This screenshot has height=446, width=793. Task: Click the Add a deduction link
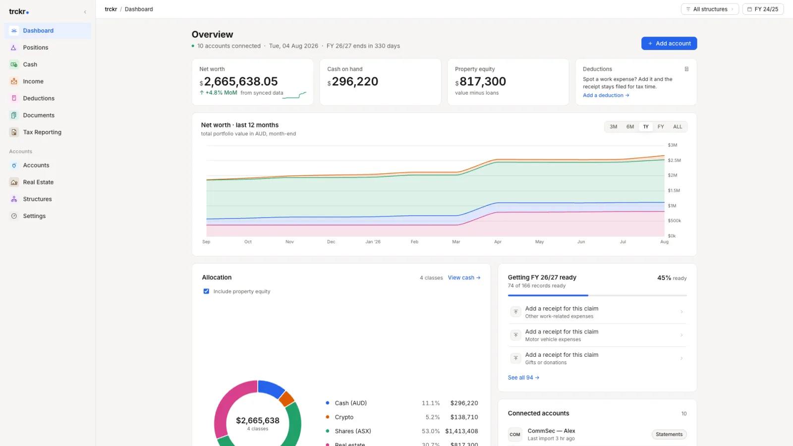click(606, 96)
